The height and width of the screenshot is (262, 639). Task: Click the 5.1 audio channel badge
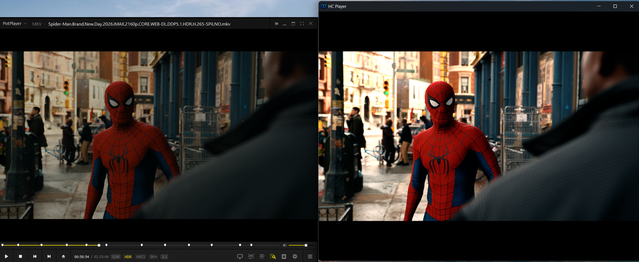(x=164, y=257)
